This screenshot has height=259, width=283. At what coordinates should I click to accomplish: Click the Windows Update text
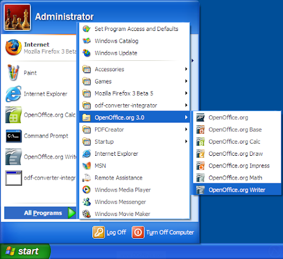(116, 53)
